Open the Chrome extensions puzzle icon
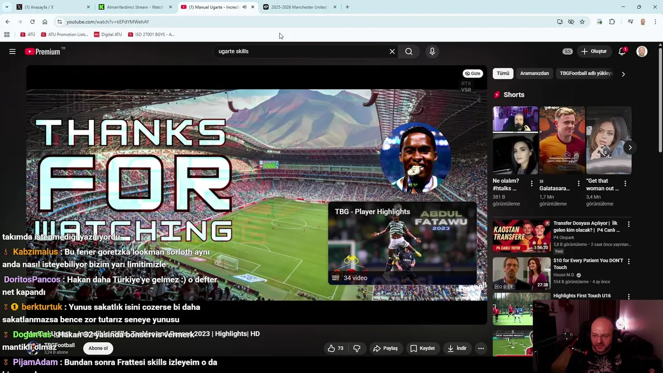The image size is (663, 373). click(x=612, y=22)
